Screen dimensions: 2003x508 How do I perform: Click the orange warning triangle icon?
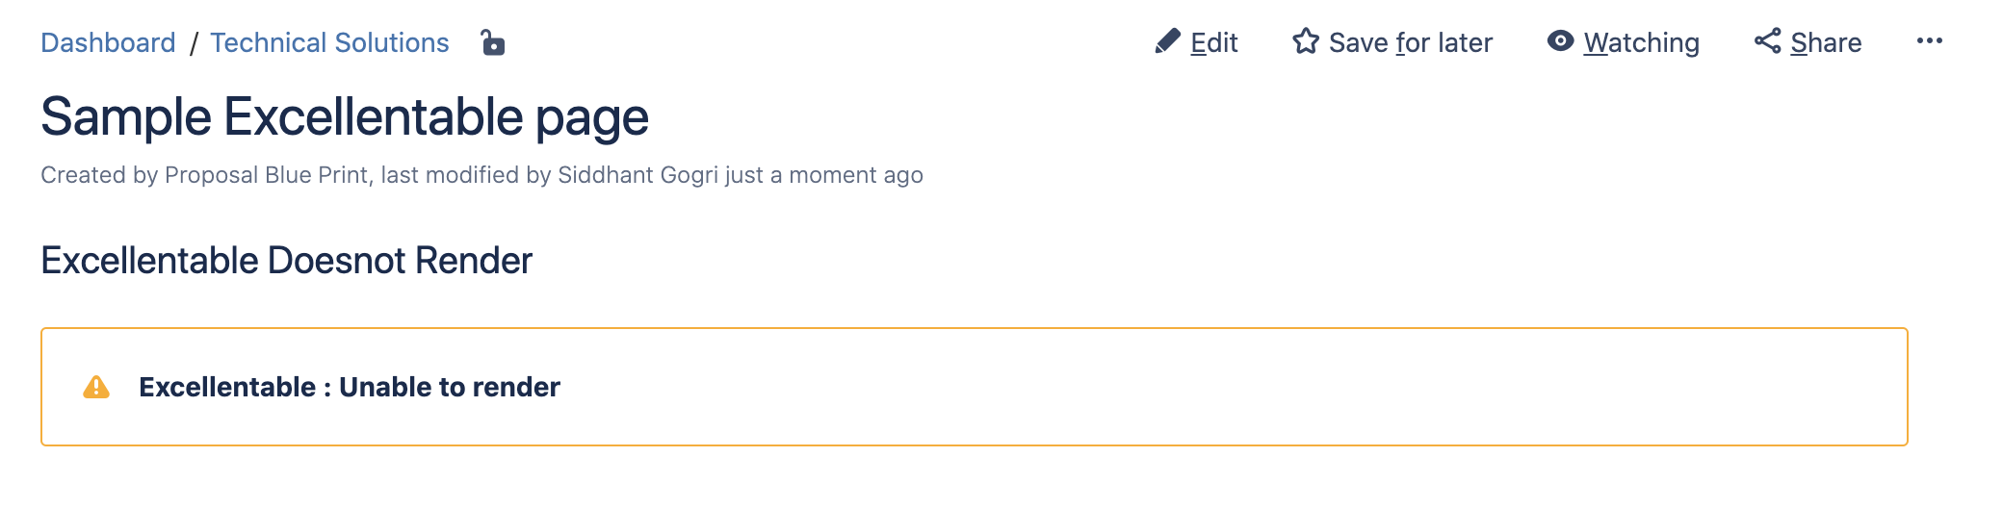pyautogui.click(x=96, y=387)
